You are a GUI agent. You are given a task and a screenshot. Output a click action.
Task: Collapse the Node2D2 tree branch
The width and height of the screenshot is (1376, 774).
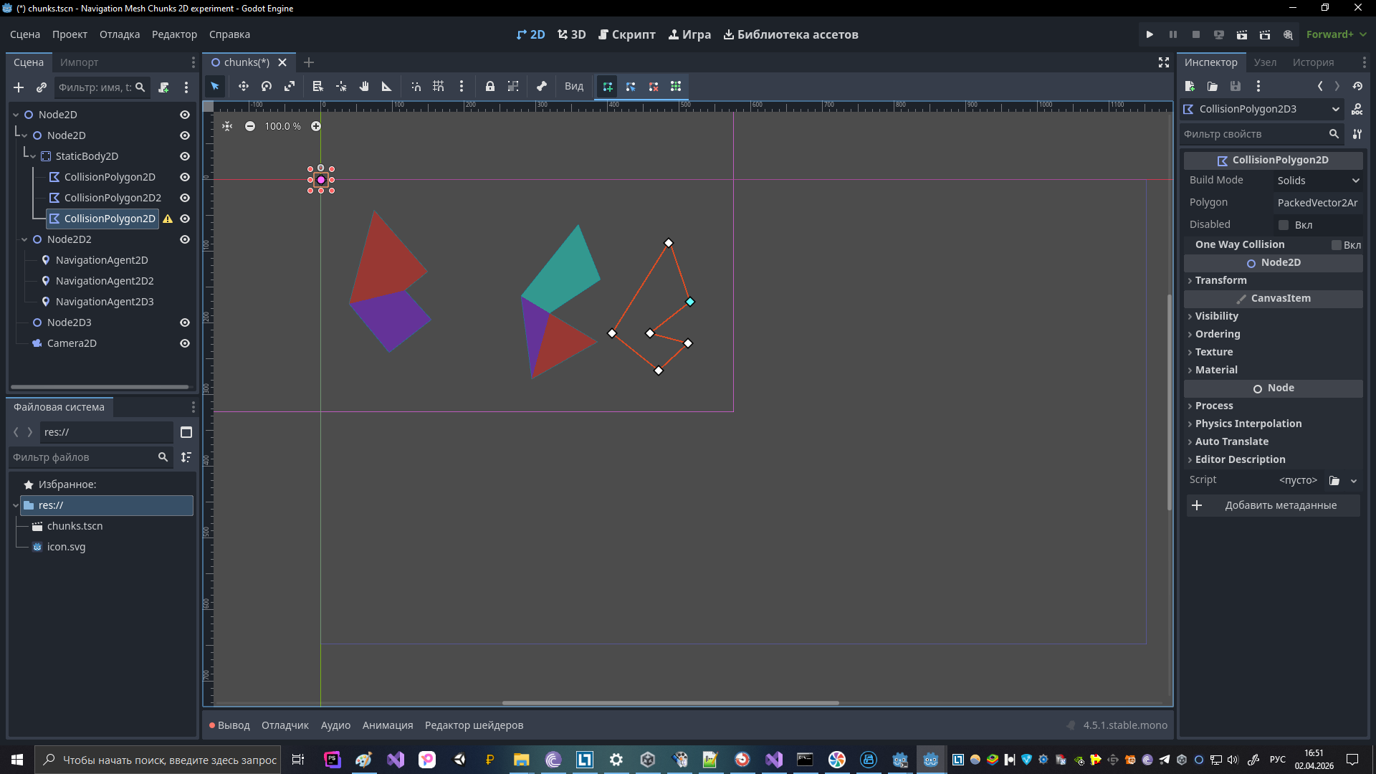point(24,239)
